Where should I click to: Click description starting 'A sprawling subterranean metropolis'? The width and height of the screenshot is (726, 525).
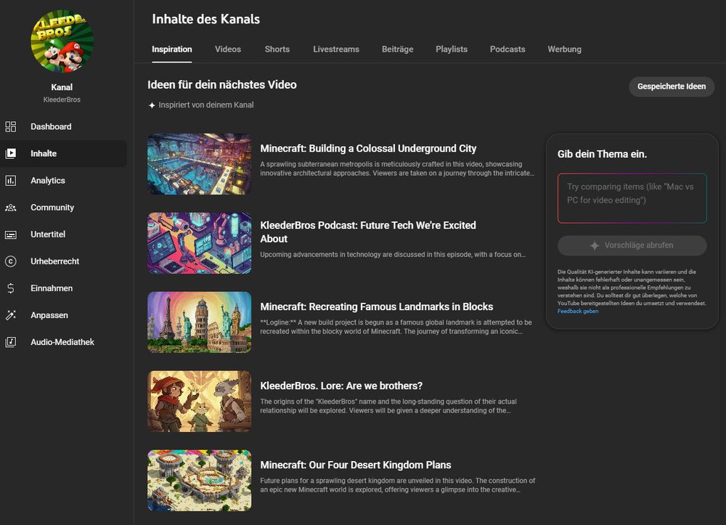pyautogui.click(x=397, y=168)
